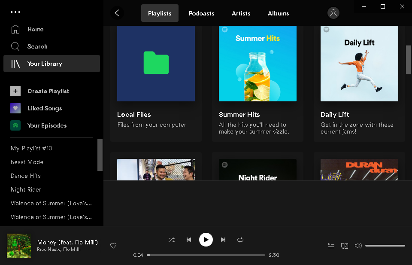Viewport: 412px width, 265px height.
Task: Toggle repeat mode
Action: [240, 240]
